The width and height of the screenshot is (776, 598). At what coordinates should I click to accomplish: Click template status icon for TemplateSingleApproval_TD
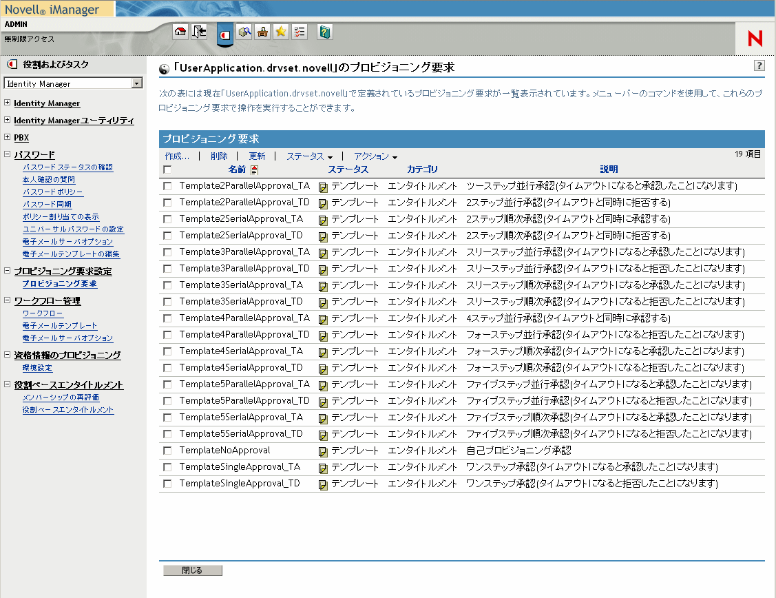pyautogui.click(x=323, y=484)
